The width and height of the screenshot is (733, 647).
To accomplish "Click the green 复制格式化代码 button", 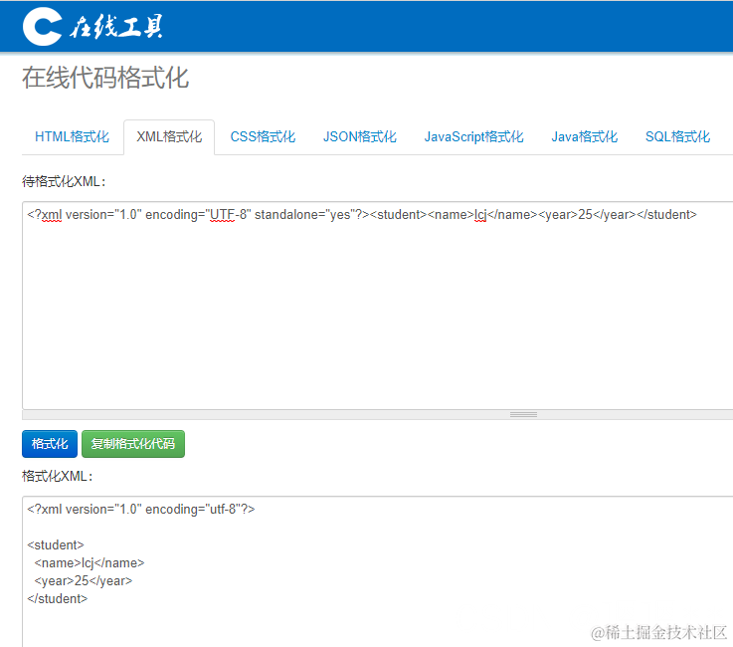I will [x=133, y=444].
